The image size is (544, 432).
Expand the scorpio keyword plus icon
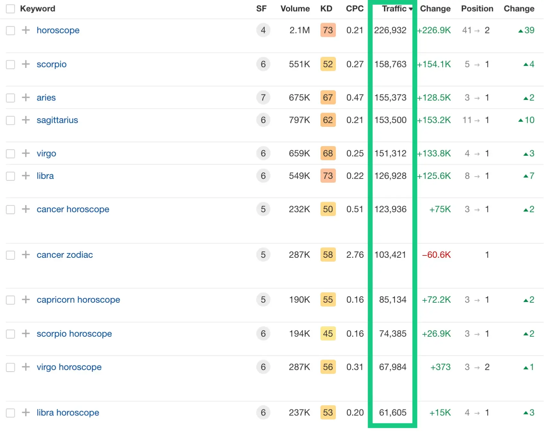[26, 64]
